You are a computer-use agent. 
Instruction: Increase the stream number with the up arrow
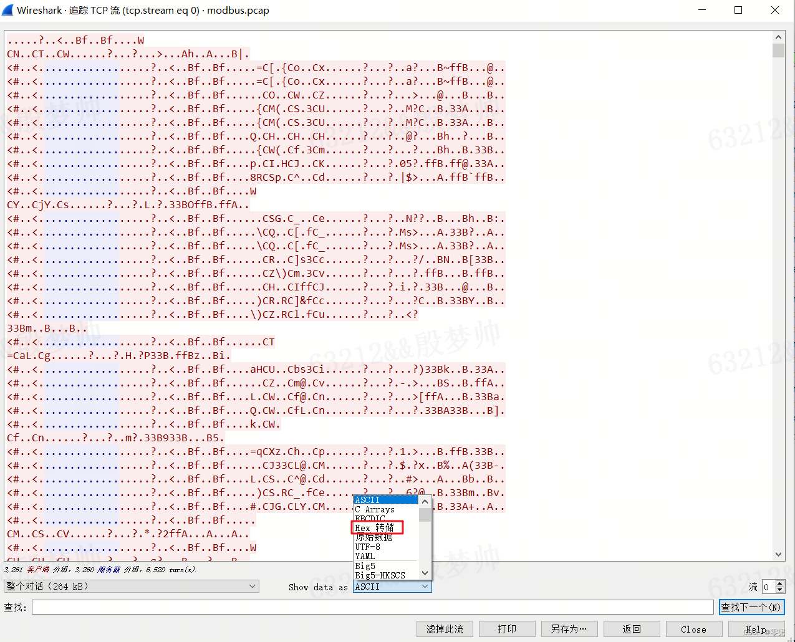(780, 583)
